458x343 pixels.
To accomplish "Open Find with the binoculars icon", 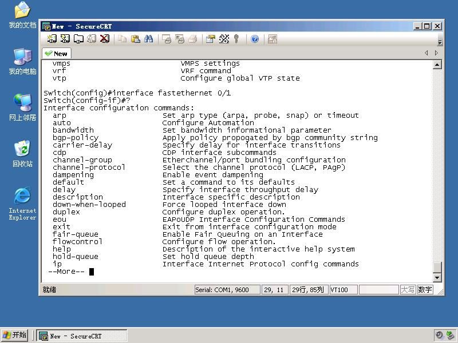I will [x=148, y=39].
